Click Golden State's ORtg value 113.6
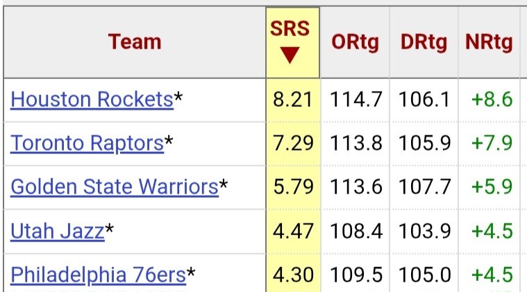 [356, 187]
